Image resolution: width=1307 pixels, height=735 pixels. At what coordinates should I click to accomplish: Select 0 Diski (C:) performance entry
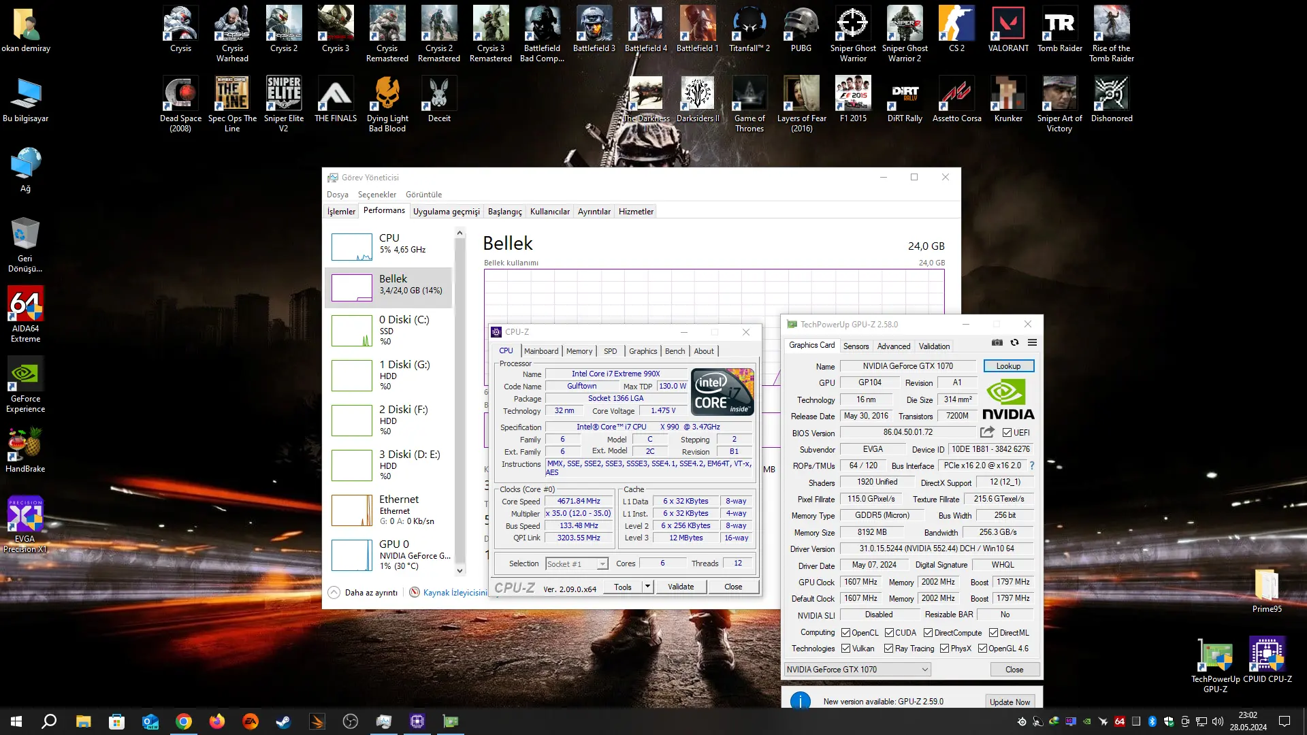(389, 330)
